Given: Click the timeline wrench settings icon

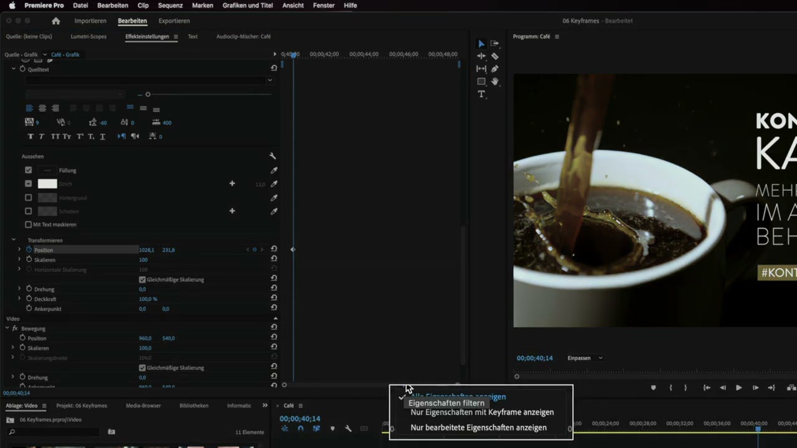Looking at the screenshot, I should click(348, 429).
